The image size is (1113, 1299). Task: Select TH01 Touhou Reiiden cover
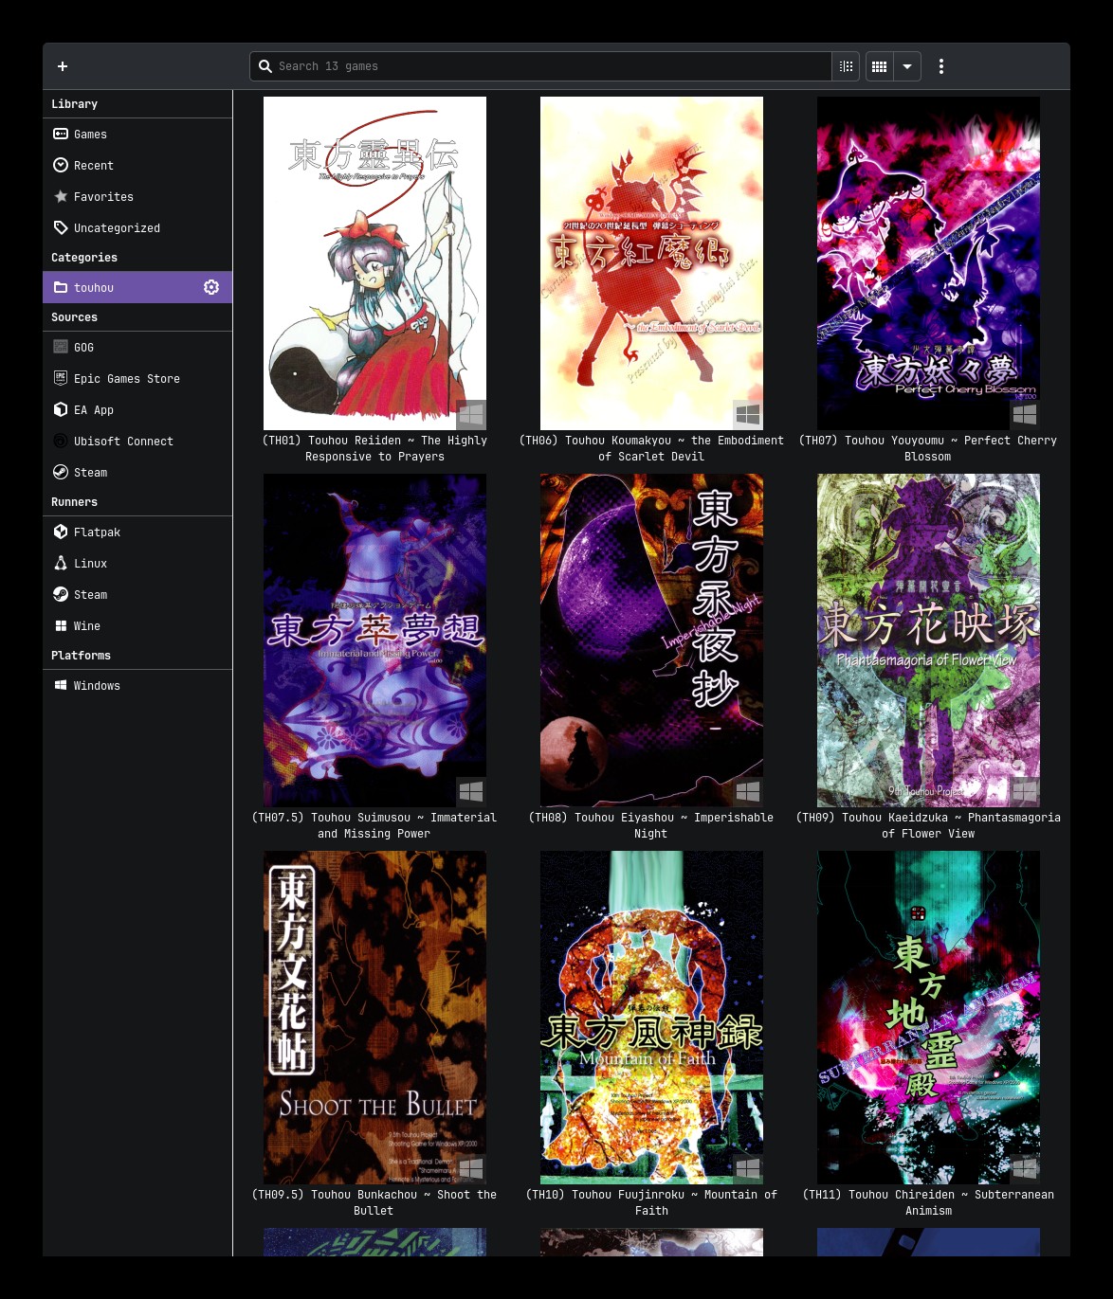374,263
